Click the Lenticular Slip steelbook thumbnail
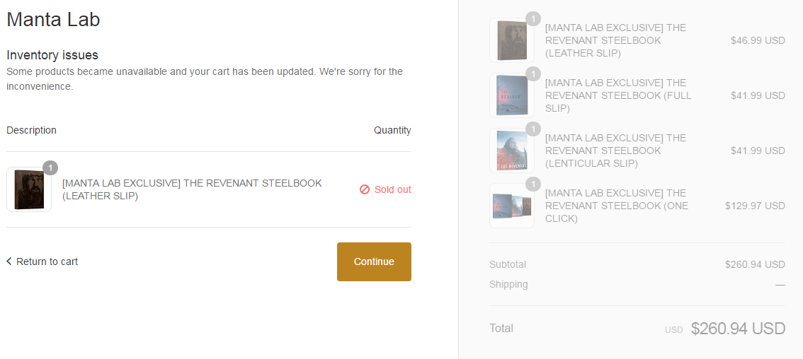Viewport: 803px width, 359px height. click(x=511, y=151)
